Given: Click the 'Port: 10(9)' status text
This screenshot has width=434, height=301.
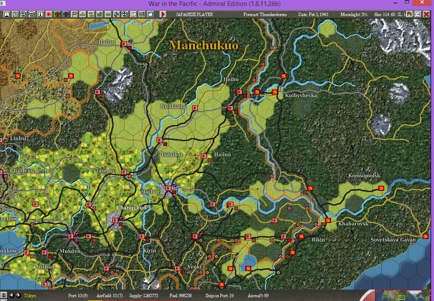Looking at the screenshot, I should pos(78,296).
